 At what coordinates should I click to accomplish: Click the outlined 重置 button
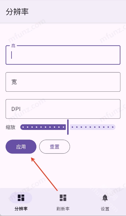tap(54, 147)
